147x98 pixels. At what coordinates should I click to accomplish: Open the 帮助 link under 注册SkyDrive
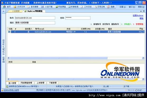[x=141, y=18]
